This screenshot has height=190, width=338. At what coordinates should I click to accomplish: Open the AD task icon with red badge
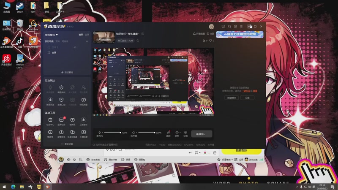pyautogui.click(x=61, y=120)
